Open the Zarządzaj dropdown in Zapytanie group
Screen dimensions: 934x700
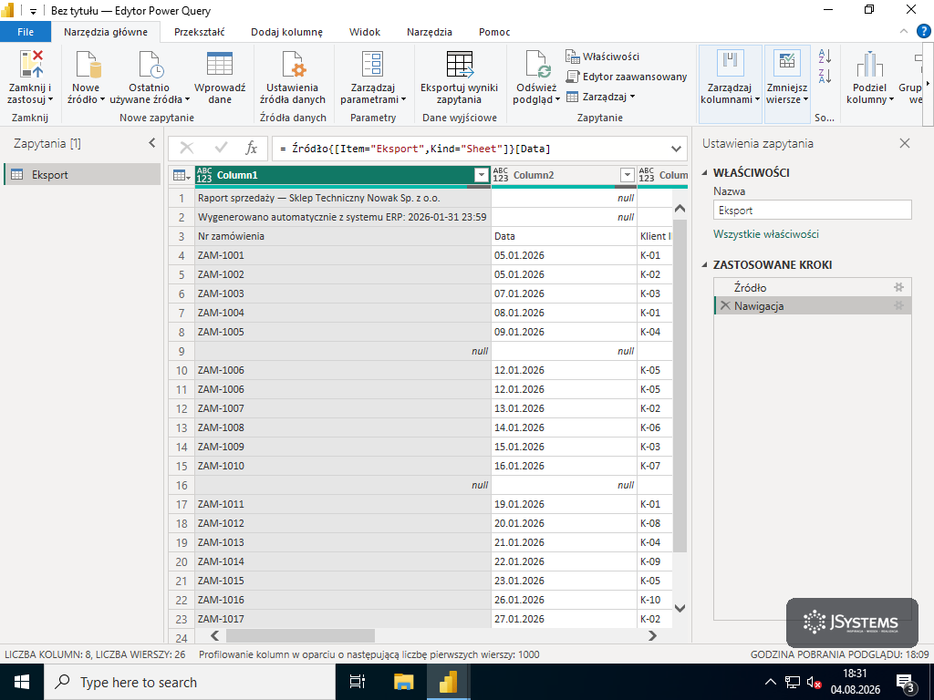click(x=600, y=97)
